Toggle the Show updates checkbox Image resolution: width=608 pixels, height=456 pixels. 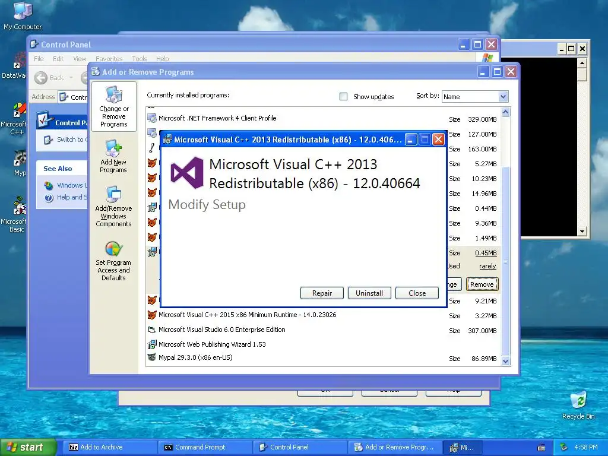(x=344, y=97)
